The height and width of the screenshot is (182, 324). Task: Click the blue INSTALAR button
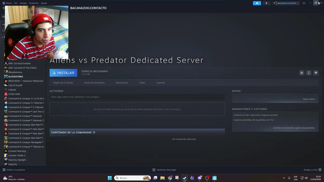(63, 73)
